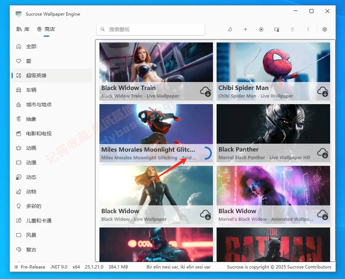Open 复古 retro category
This screenshot has width=345, height=279.
click(52, 250)
